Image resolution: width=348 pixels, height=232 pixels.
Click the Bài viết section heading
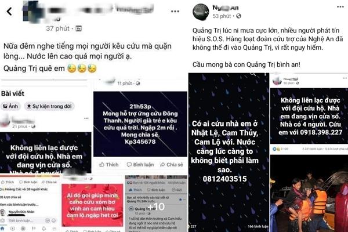point(13,93)
